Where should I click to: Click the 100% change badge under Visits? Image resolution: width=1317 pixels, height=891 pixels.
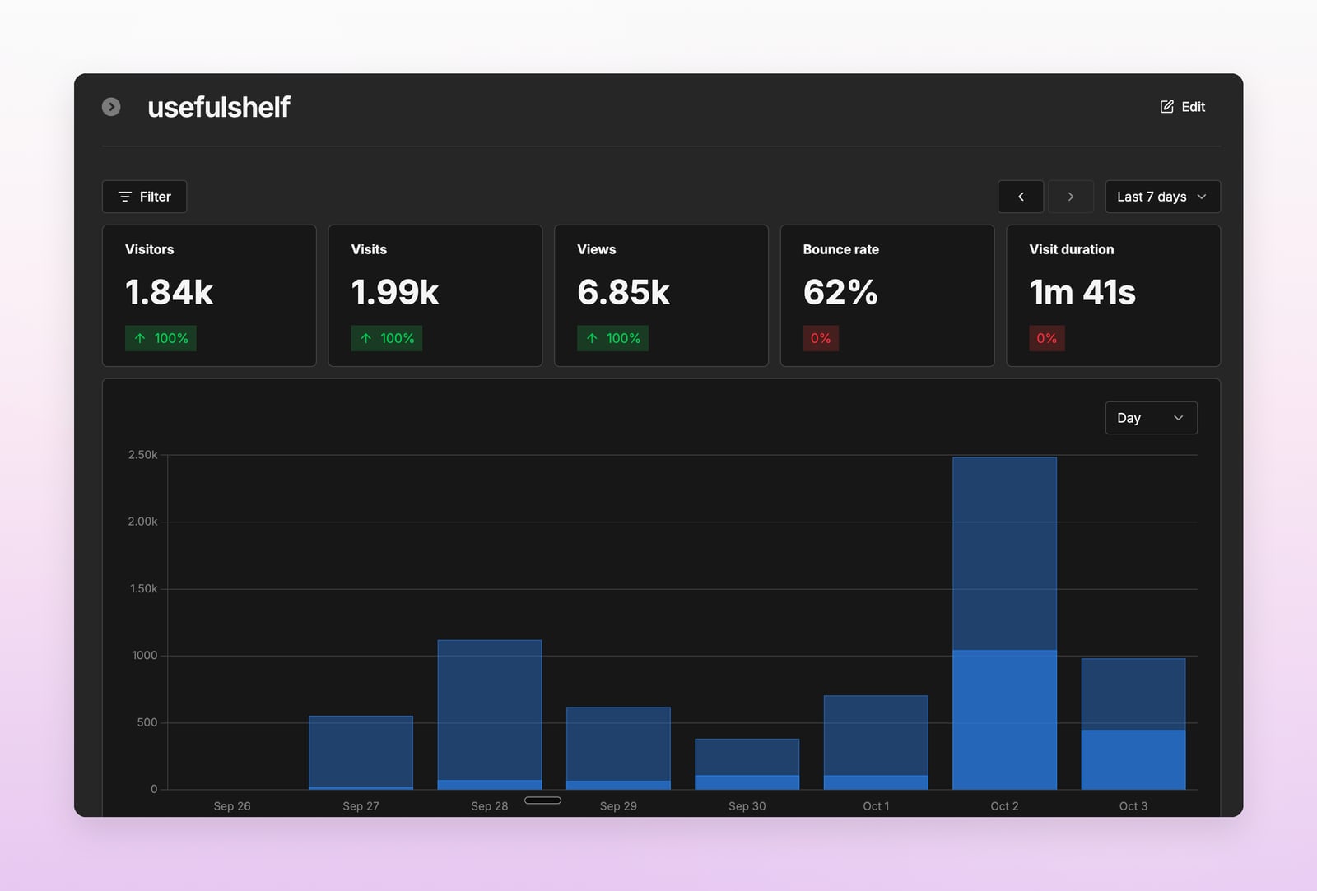(x=387, y=338)
